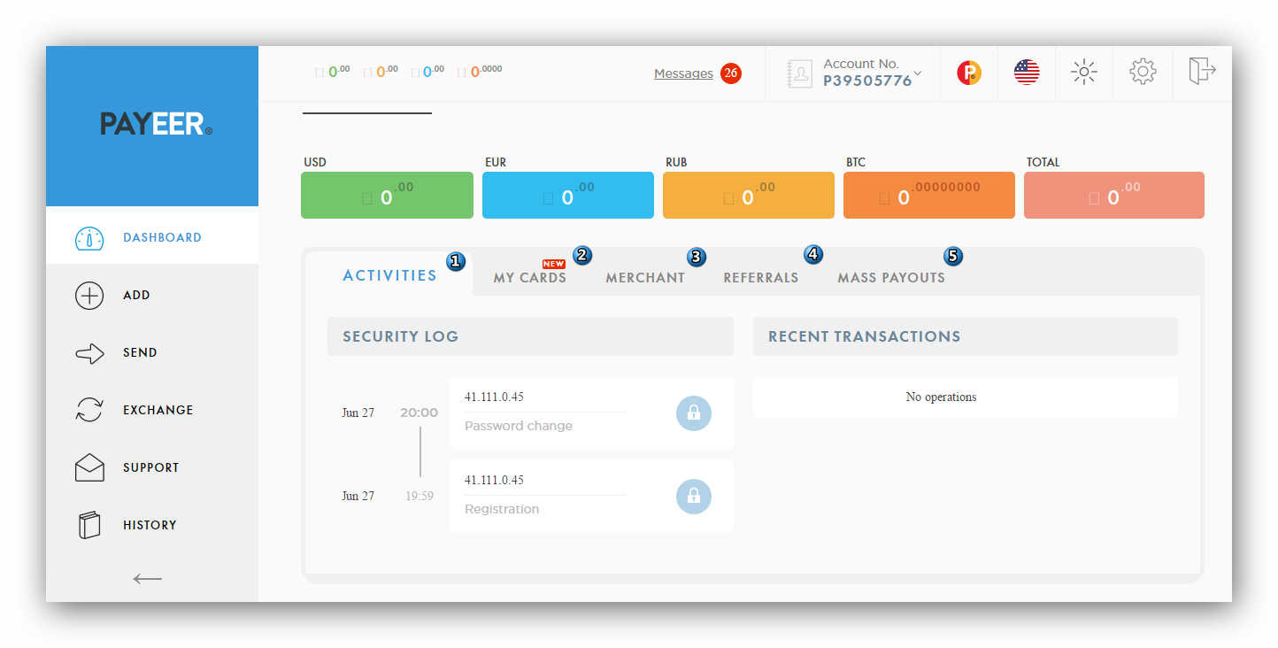Image resolution: width=1278 pixels, height=648 pixels.
Task: Expand the account number dropdown chevron
Action: [918, 73]
